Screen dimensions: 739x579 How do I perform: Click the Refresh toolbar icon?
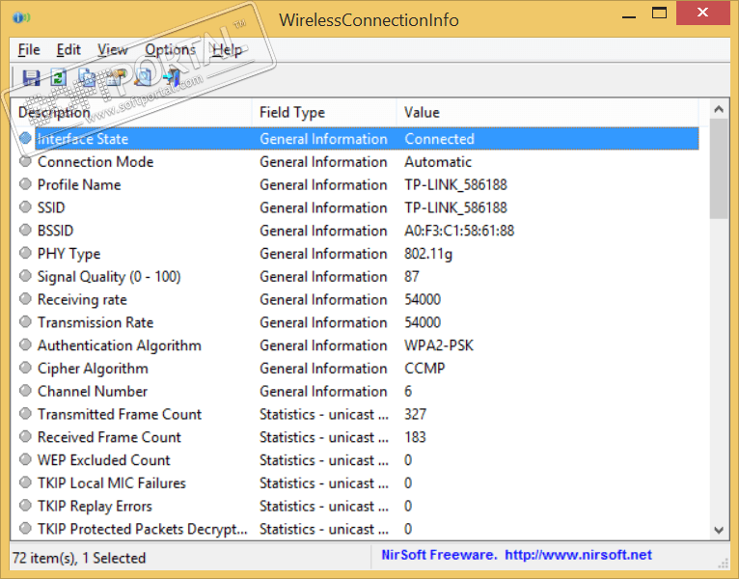click(x=59, y=77)
